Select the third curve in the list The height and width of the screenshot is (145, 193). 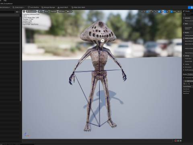[x=186, y=93]
